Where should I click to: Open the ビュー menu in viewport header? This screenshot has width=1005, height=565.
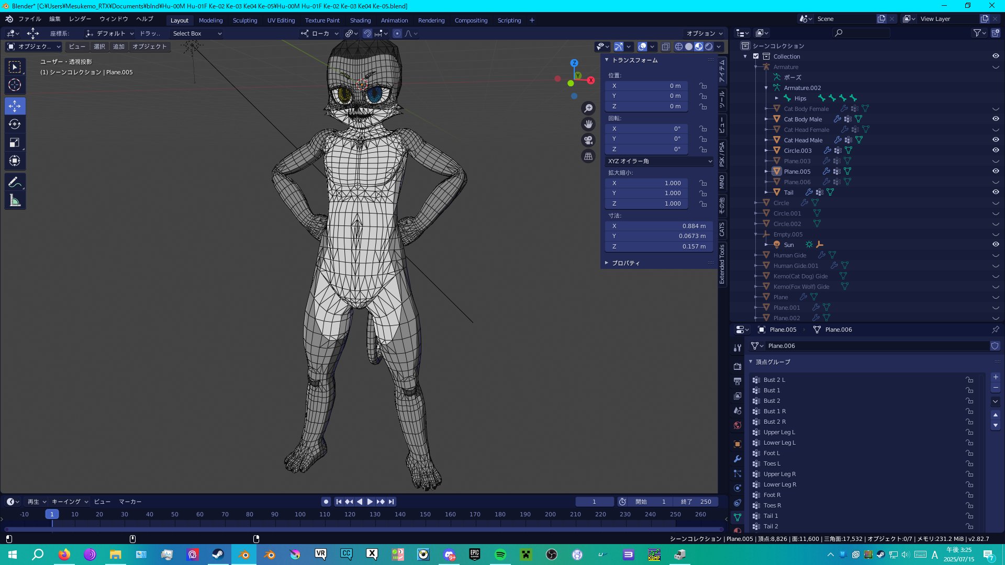77,47
